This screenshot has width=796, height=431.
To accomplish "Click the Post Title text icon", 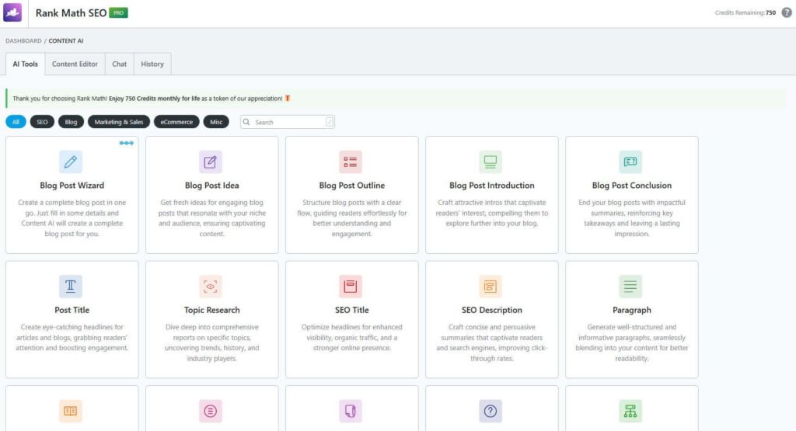I will 71,287.
